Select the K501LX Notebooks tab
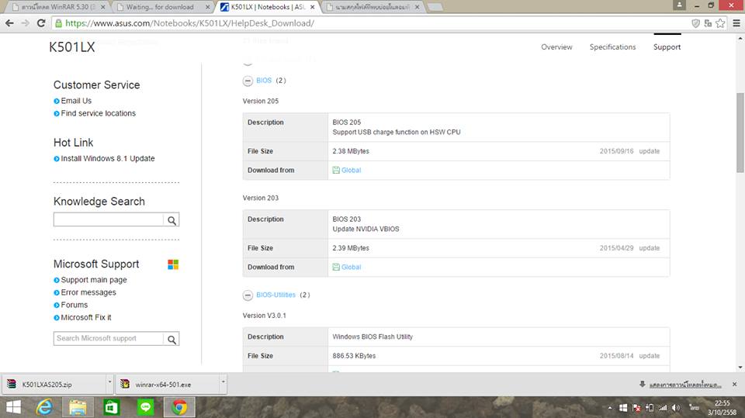 [266, 7]
